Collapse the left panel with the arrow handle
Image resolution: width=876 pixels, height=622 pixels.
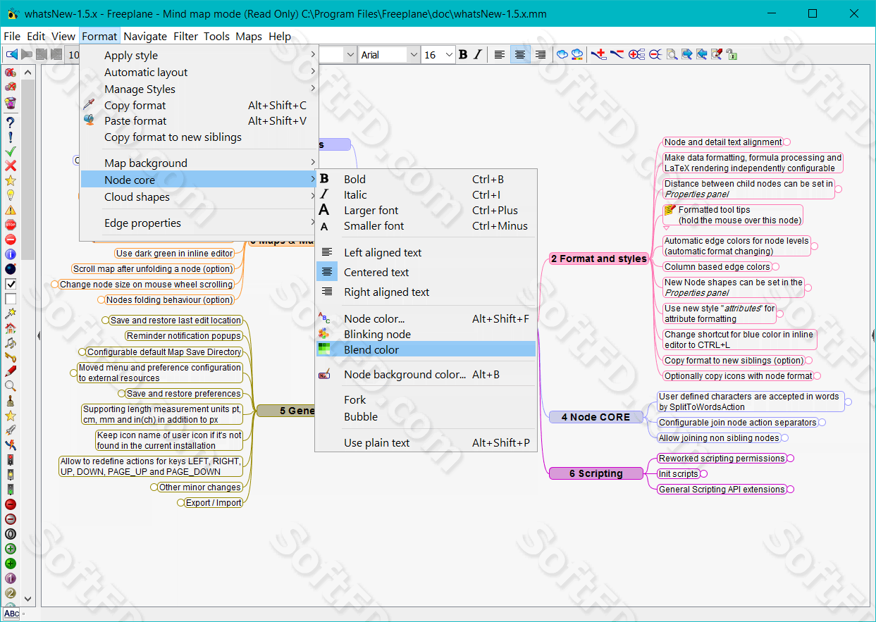pos(38,336)
